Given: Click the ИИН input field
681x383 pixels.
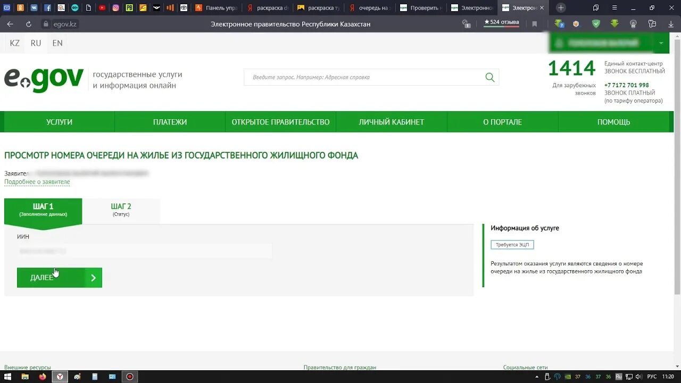Looking at the screenshot, I should coord(145,251).
